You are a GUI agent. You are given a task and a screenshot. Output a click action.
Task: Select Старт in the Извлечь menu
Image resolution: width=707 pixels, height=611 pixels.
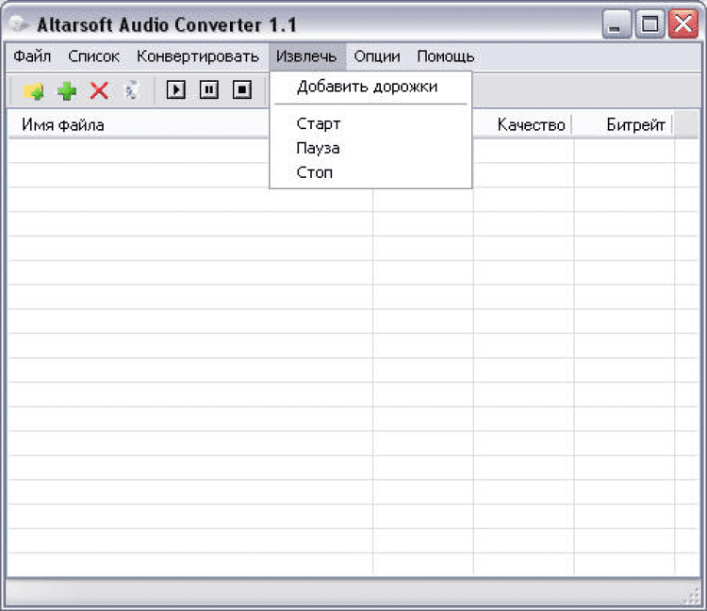tap(370, 123)
